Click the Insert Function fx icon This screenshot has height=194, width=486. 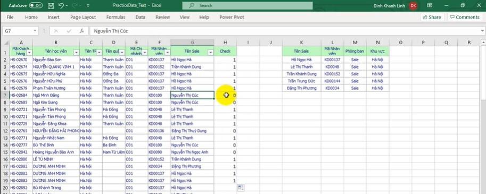(82, 31)
